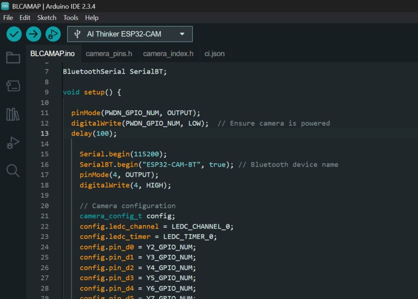Click the "ESP32-CAM-BT" string literal
The height and width of the screenshot is (299, 418).
171,164
